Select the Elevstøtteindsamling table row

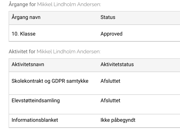(94, 105)
